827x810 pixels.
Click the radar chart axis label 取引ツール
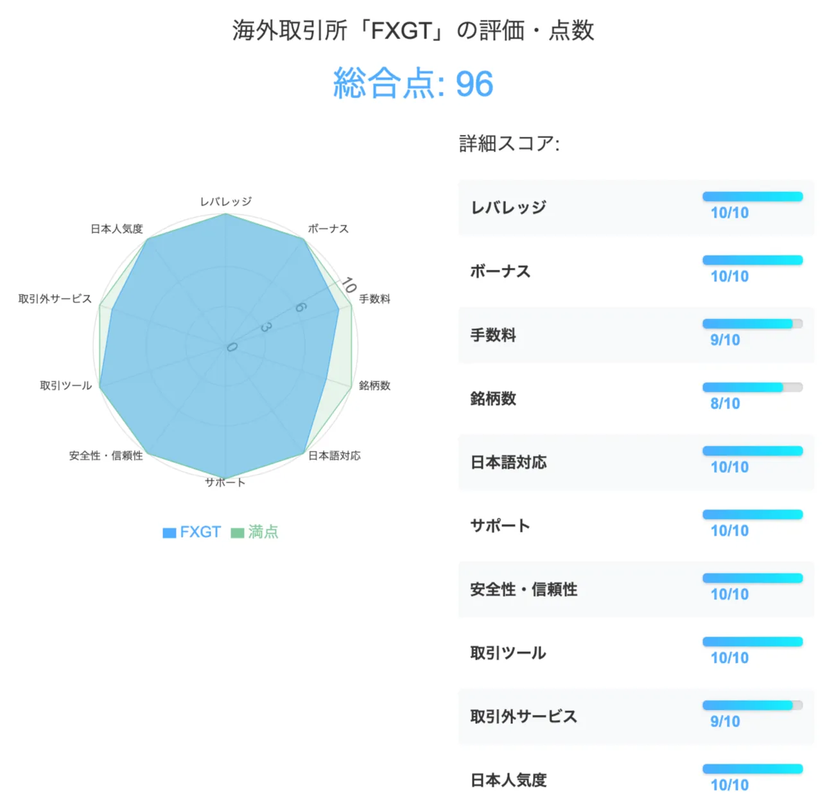[x=66, y=385]
